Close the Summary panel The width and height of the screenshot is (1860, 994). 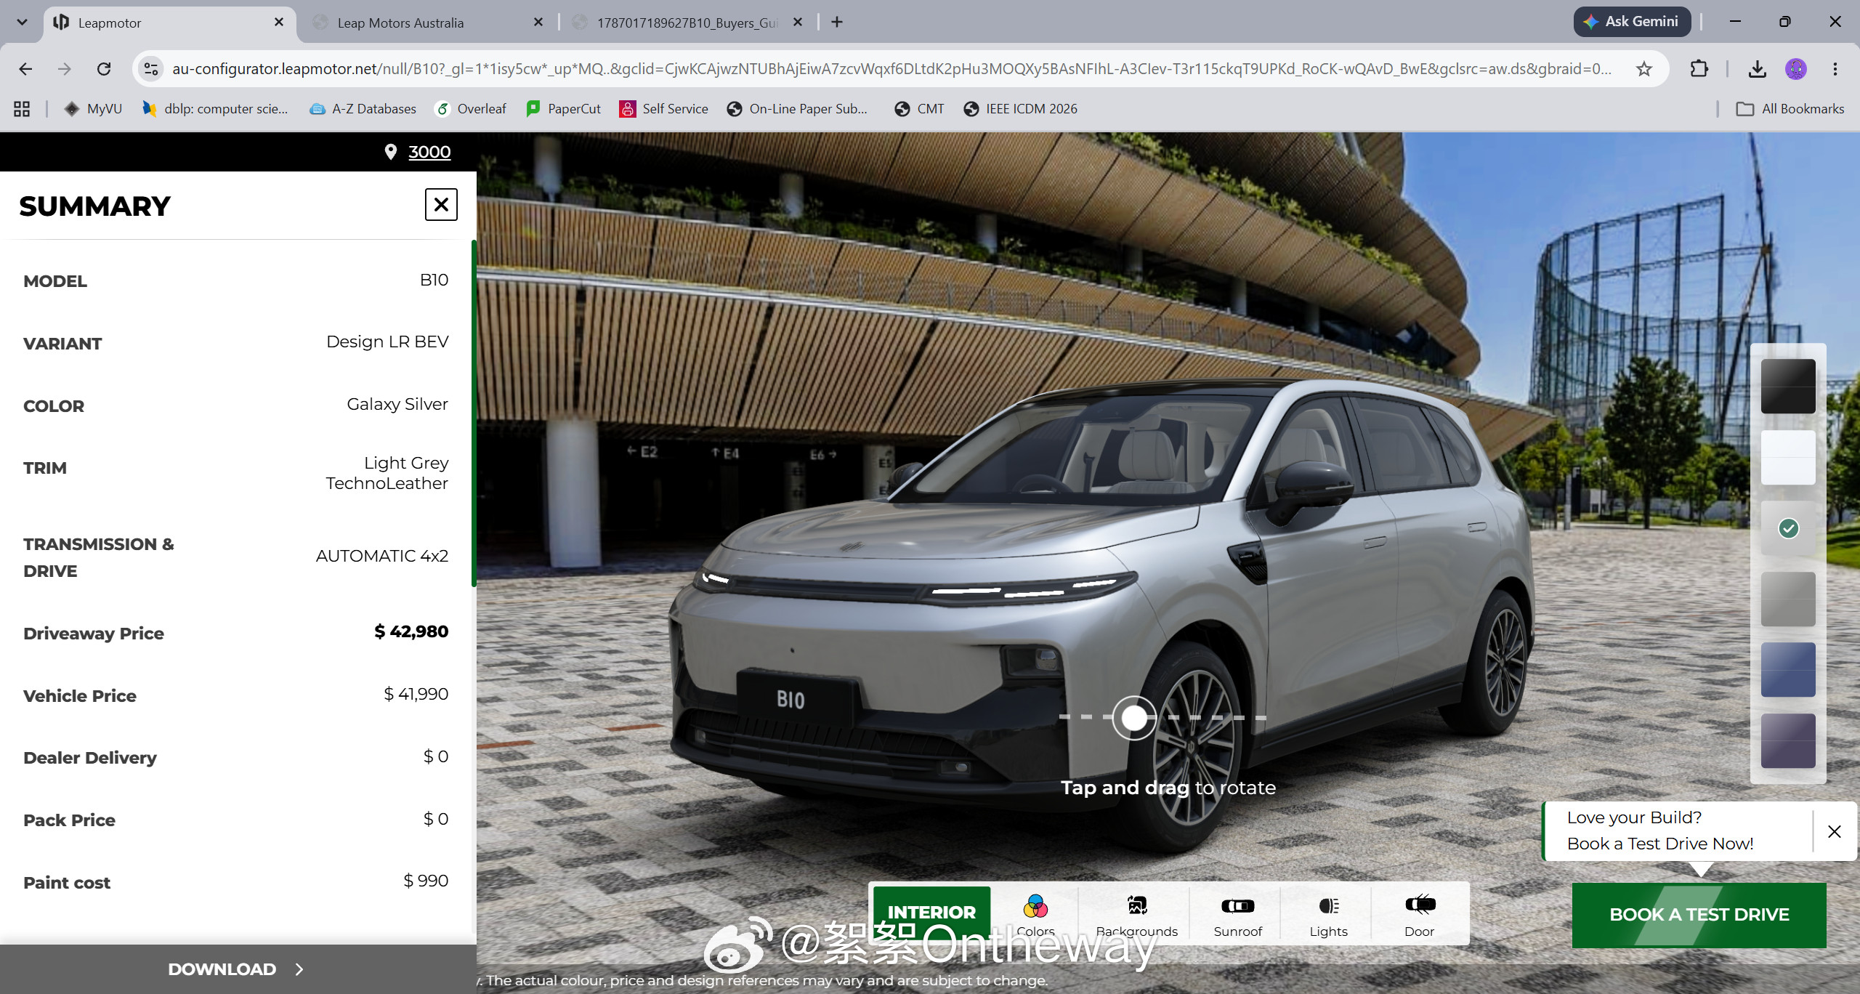(x=441, y=205)
